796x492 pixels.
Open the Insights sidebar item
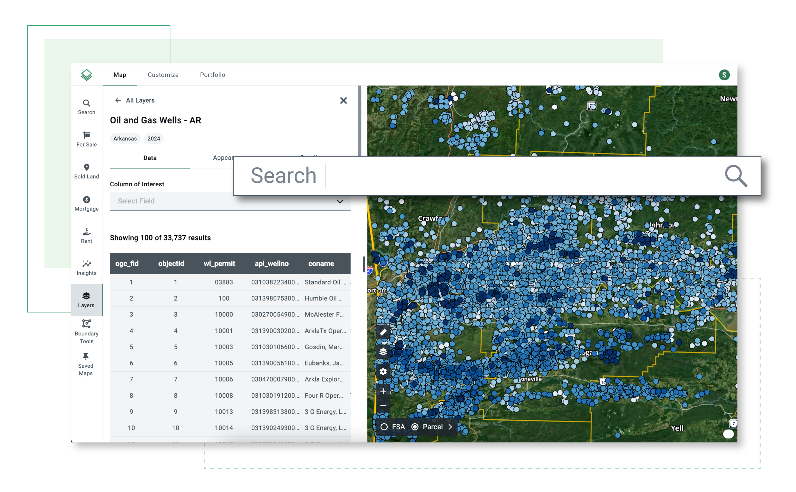click(x=87, y=268)
